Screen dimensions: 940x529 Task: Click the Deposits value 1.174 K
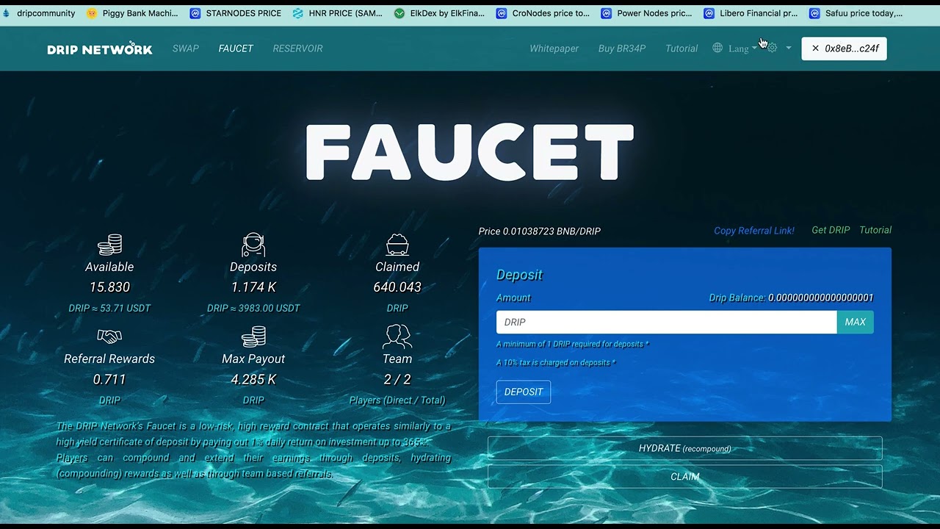(253, 287)
